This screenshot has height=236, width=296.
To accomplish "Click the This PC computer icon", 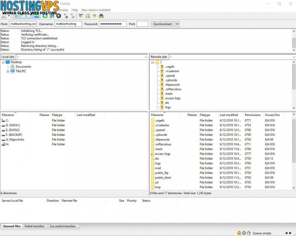I will tap(13, 71).
